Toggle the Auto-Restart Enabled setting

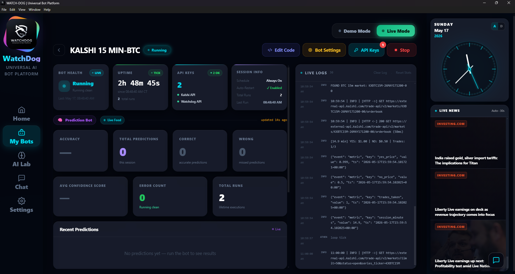tap(274, 88)
